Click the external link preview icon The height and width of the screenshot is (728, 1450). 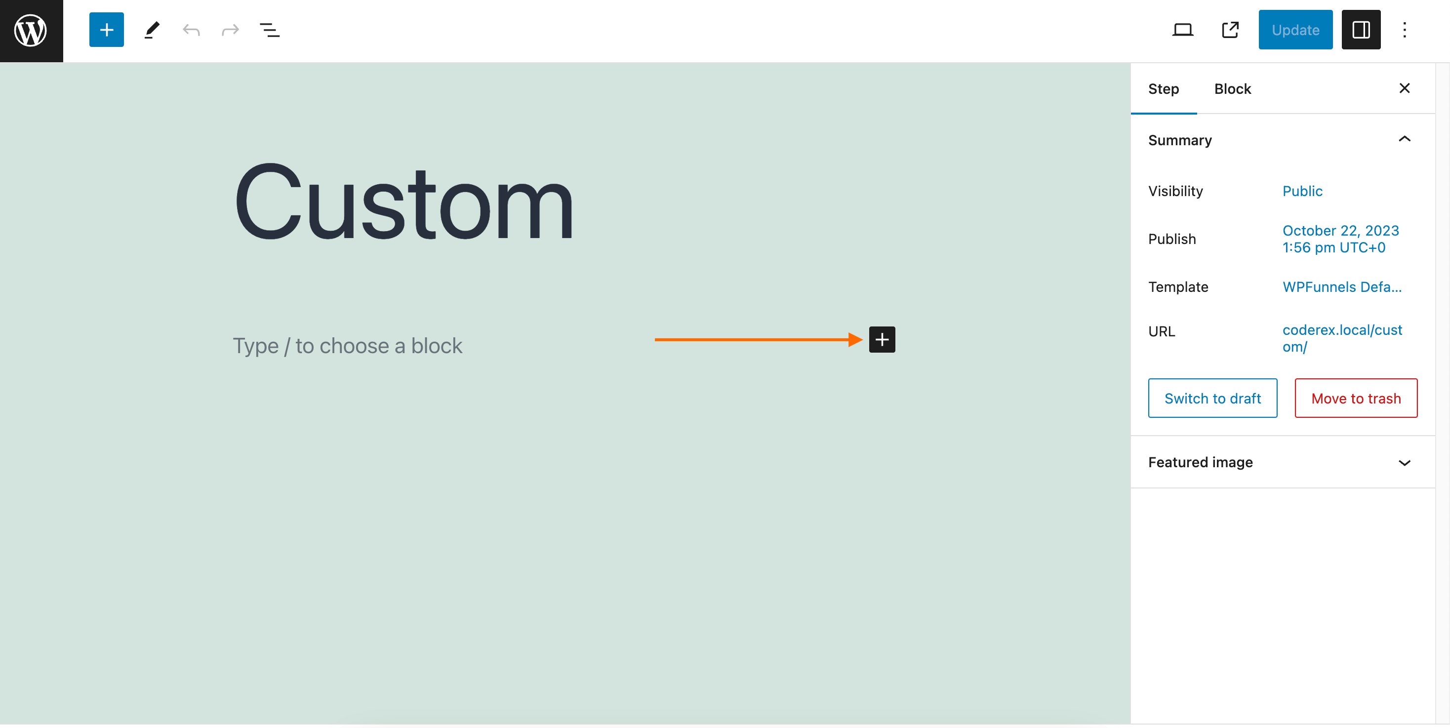pyautogui.click(x=1231, y=30)
